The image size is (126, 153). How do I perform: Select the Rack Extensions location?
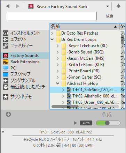25,62
